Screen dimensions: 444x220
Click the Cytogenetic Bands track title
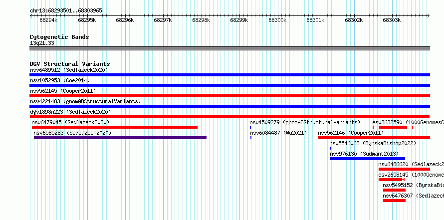(x=59, y=37)
